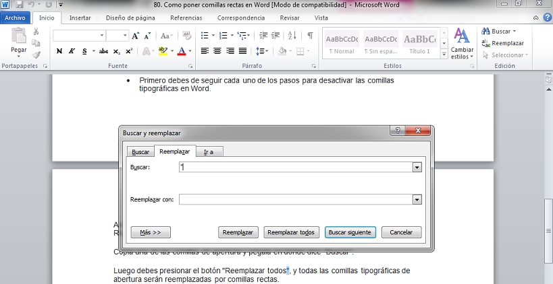
Task: Switch to the Insertar ribbon tab
Action: (80, 17)
